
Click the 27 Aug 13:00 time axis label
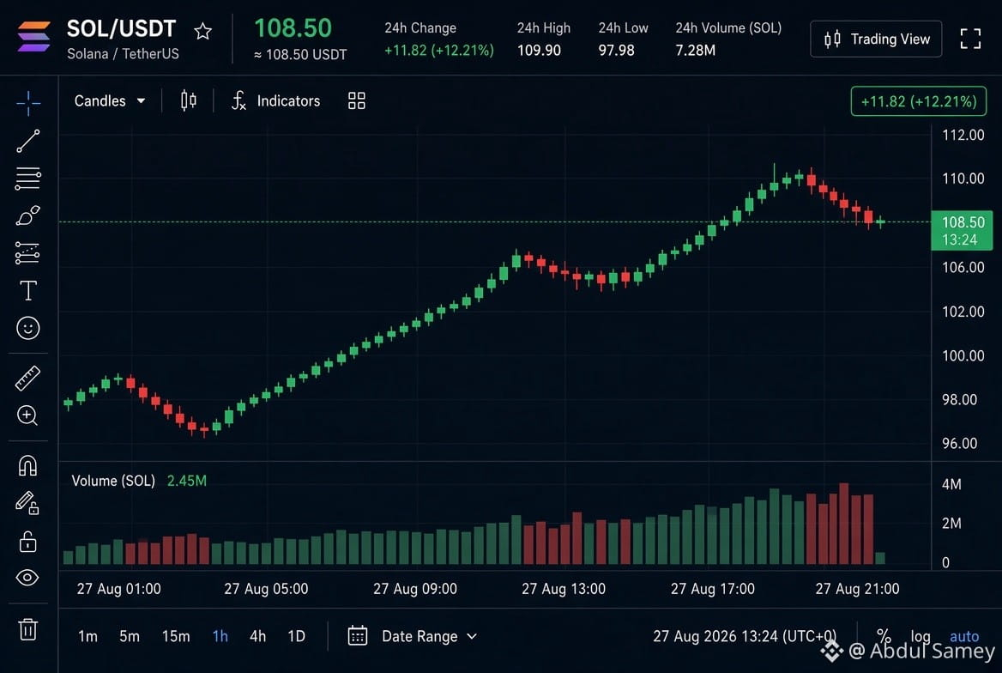tap(564, 589)
